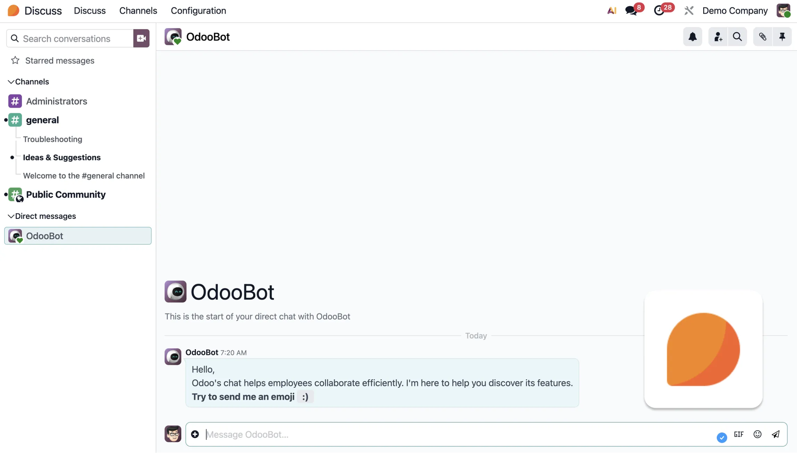Click OdooBot avatar next to the message
The height and width of the screenshot is (453, 797).
[x=173, y=357]
